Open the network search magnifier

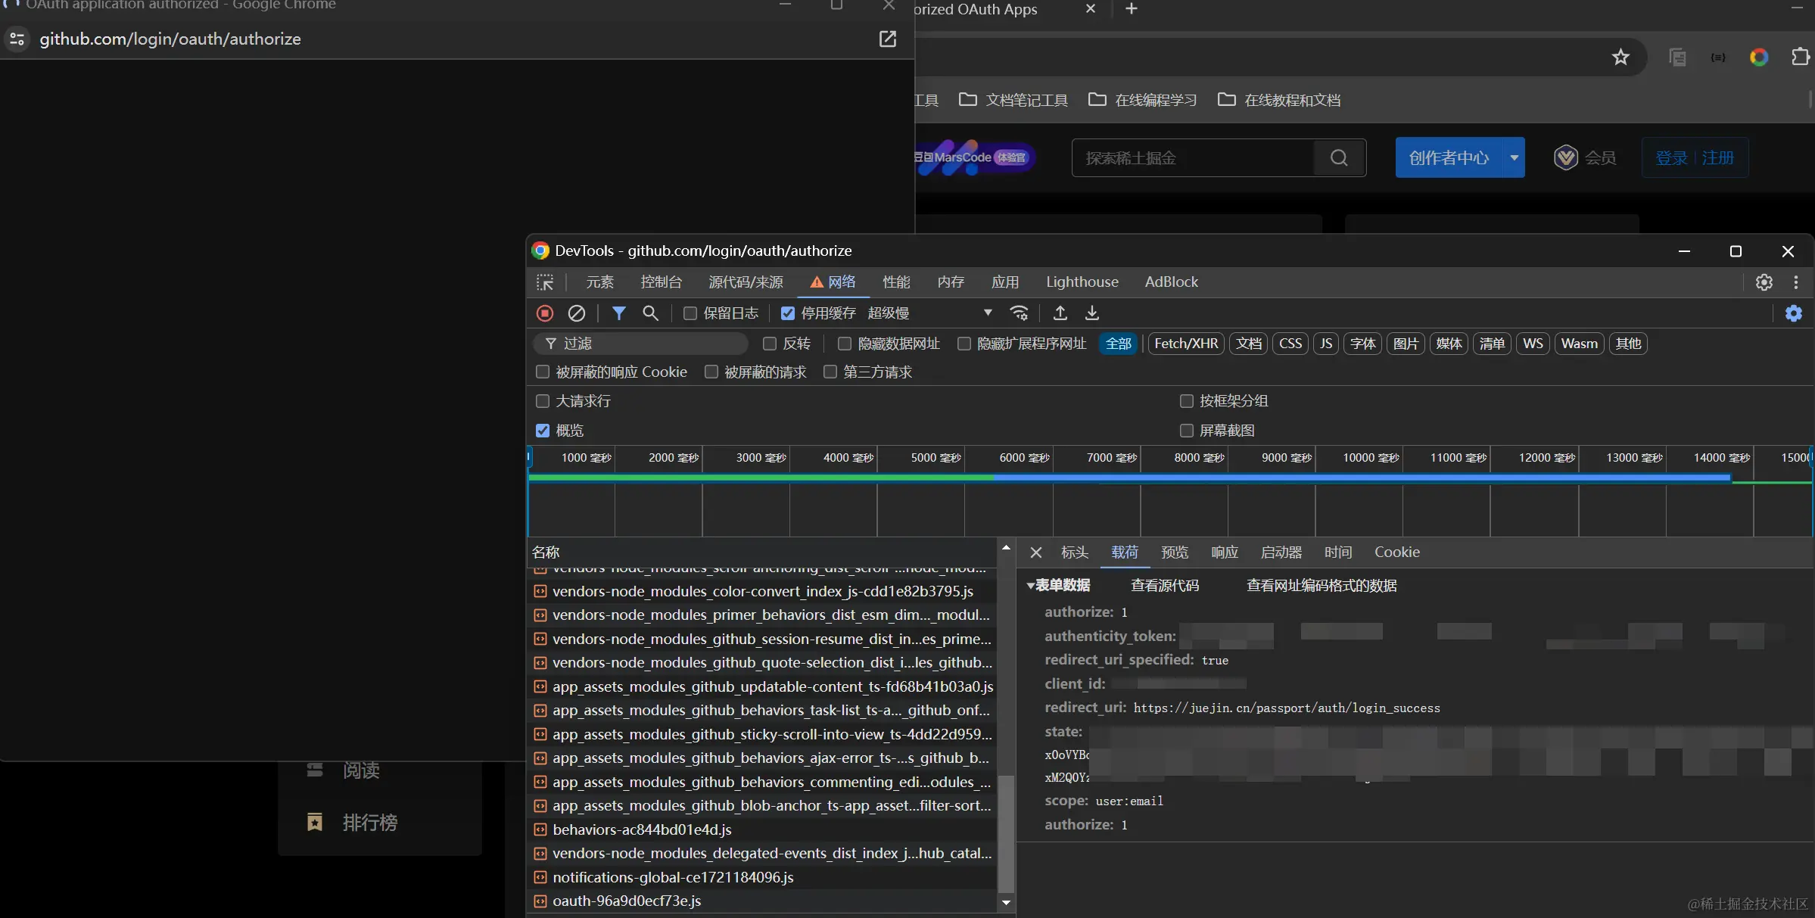coord(650,313)
